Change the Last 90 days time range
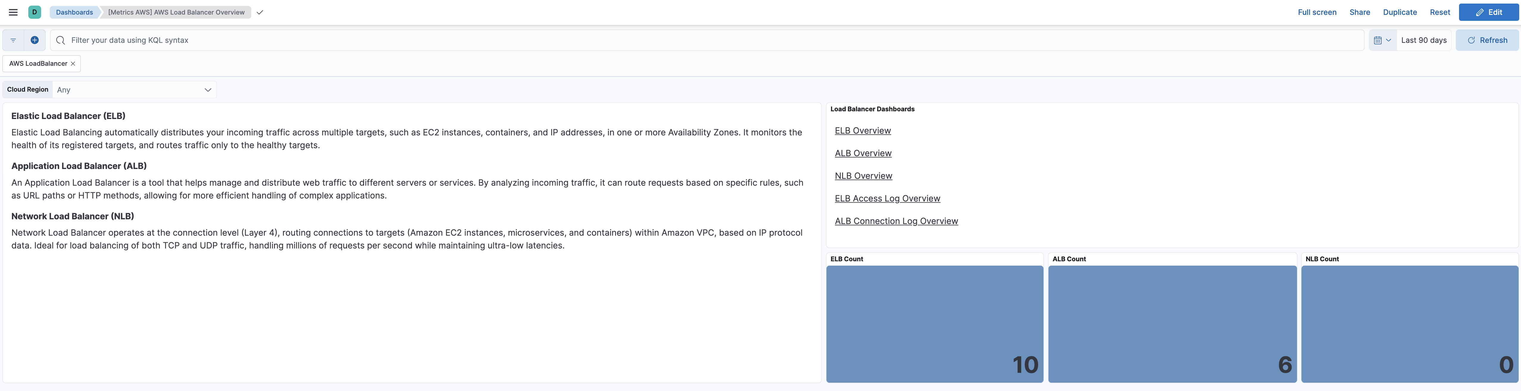Screen dimensions: 1521x391 coord(1424,40)
